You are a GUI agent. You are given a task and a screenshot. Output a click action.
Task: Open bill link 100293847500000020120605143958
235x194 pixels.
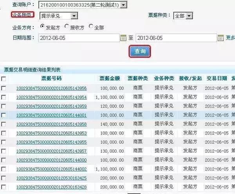(x=51, y=124)
